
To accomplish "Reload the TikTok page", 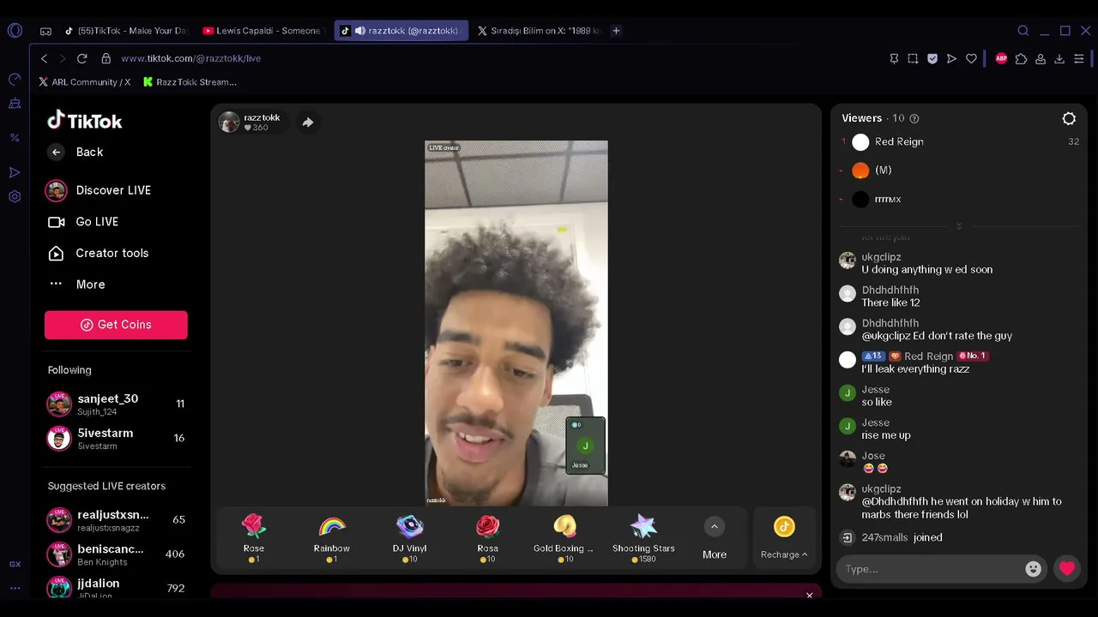I will tap(82, 58).
